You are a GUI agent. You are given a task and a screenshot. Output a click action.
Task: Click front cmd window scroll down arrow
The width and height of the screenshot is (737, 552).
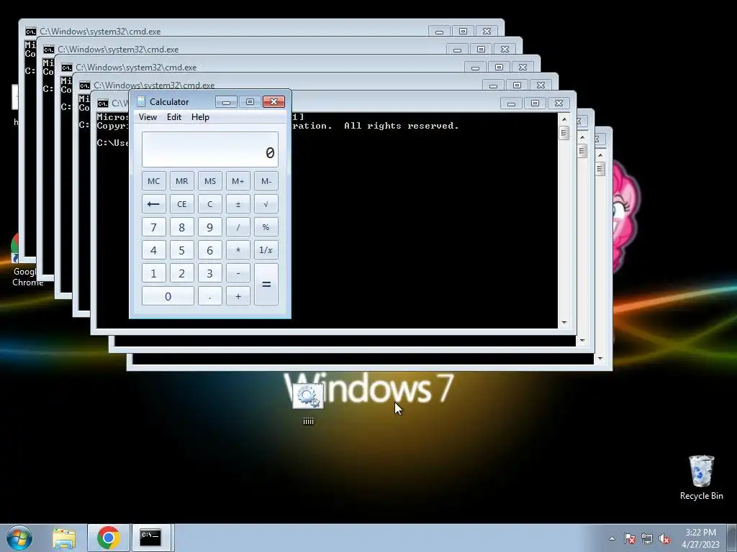564,323
